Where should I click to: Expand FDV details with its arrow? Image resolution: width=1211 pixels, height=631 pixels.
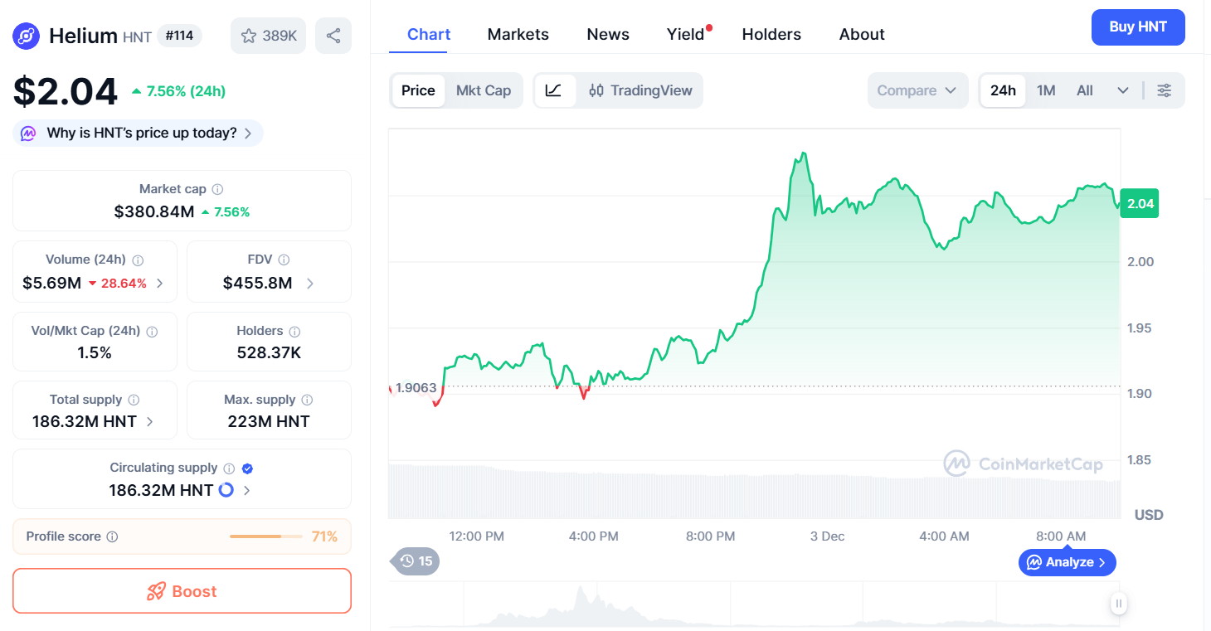click(309, 282)
